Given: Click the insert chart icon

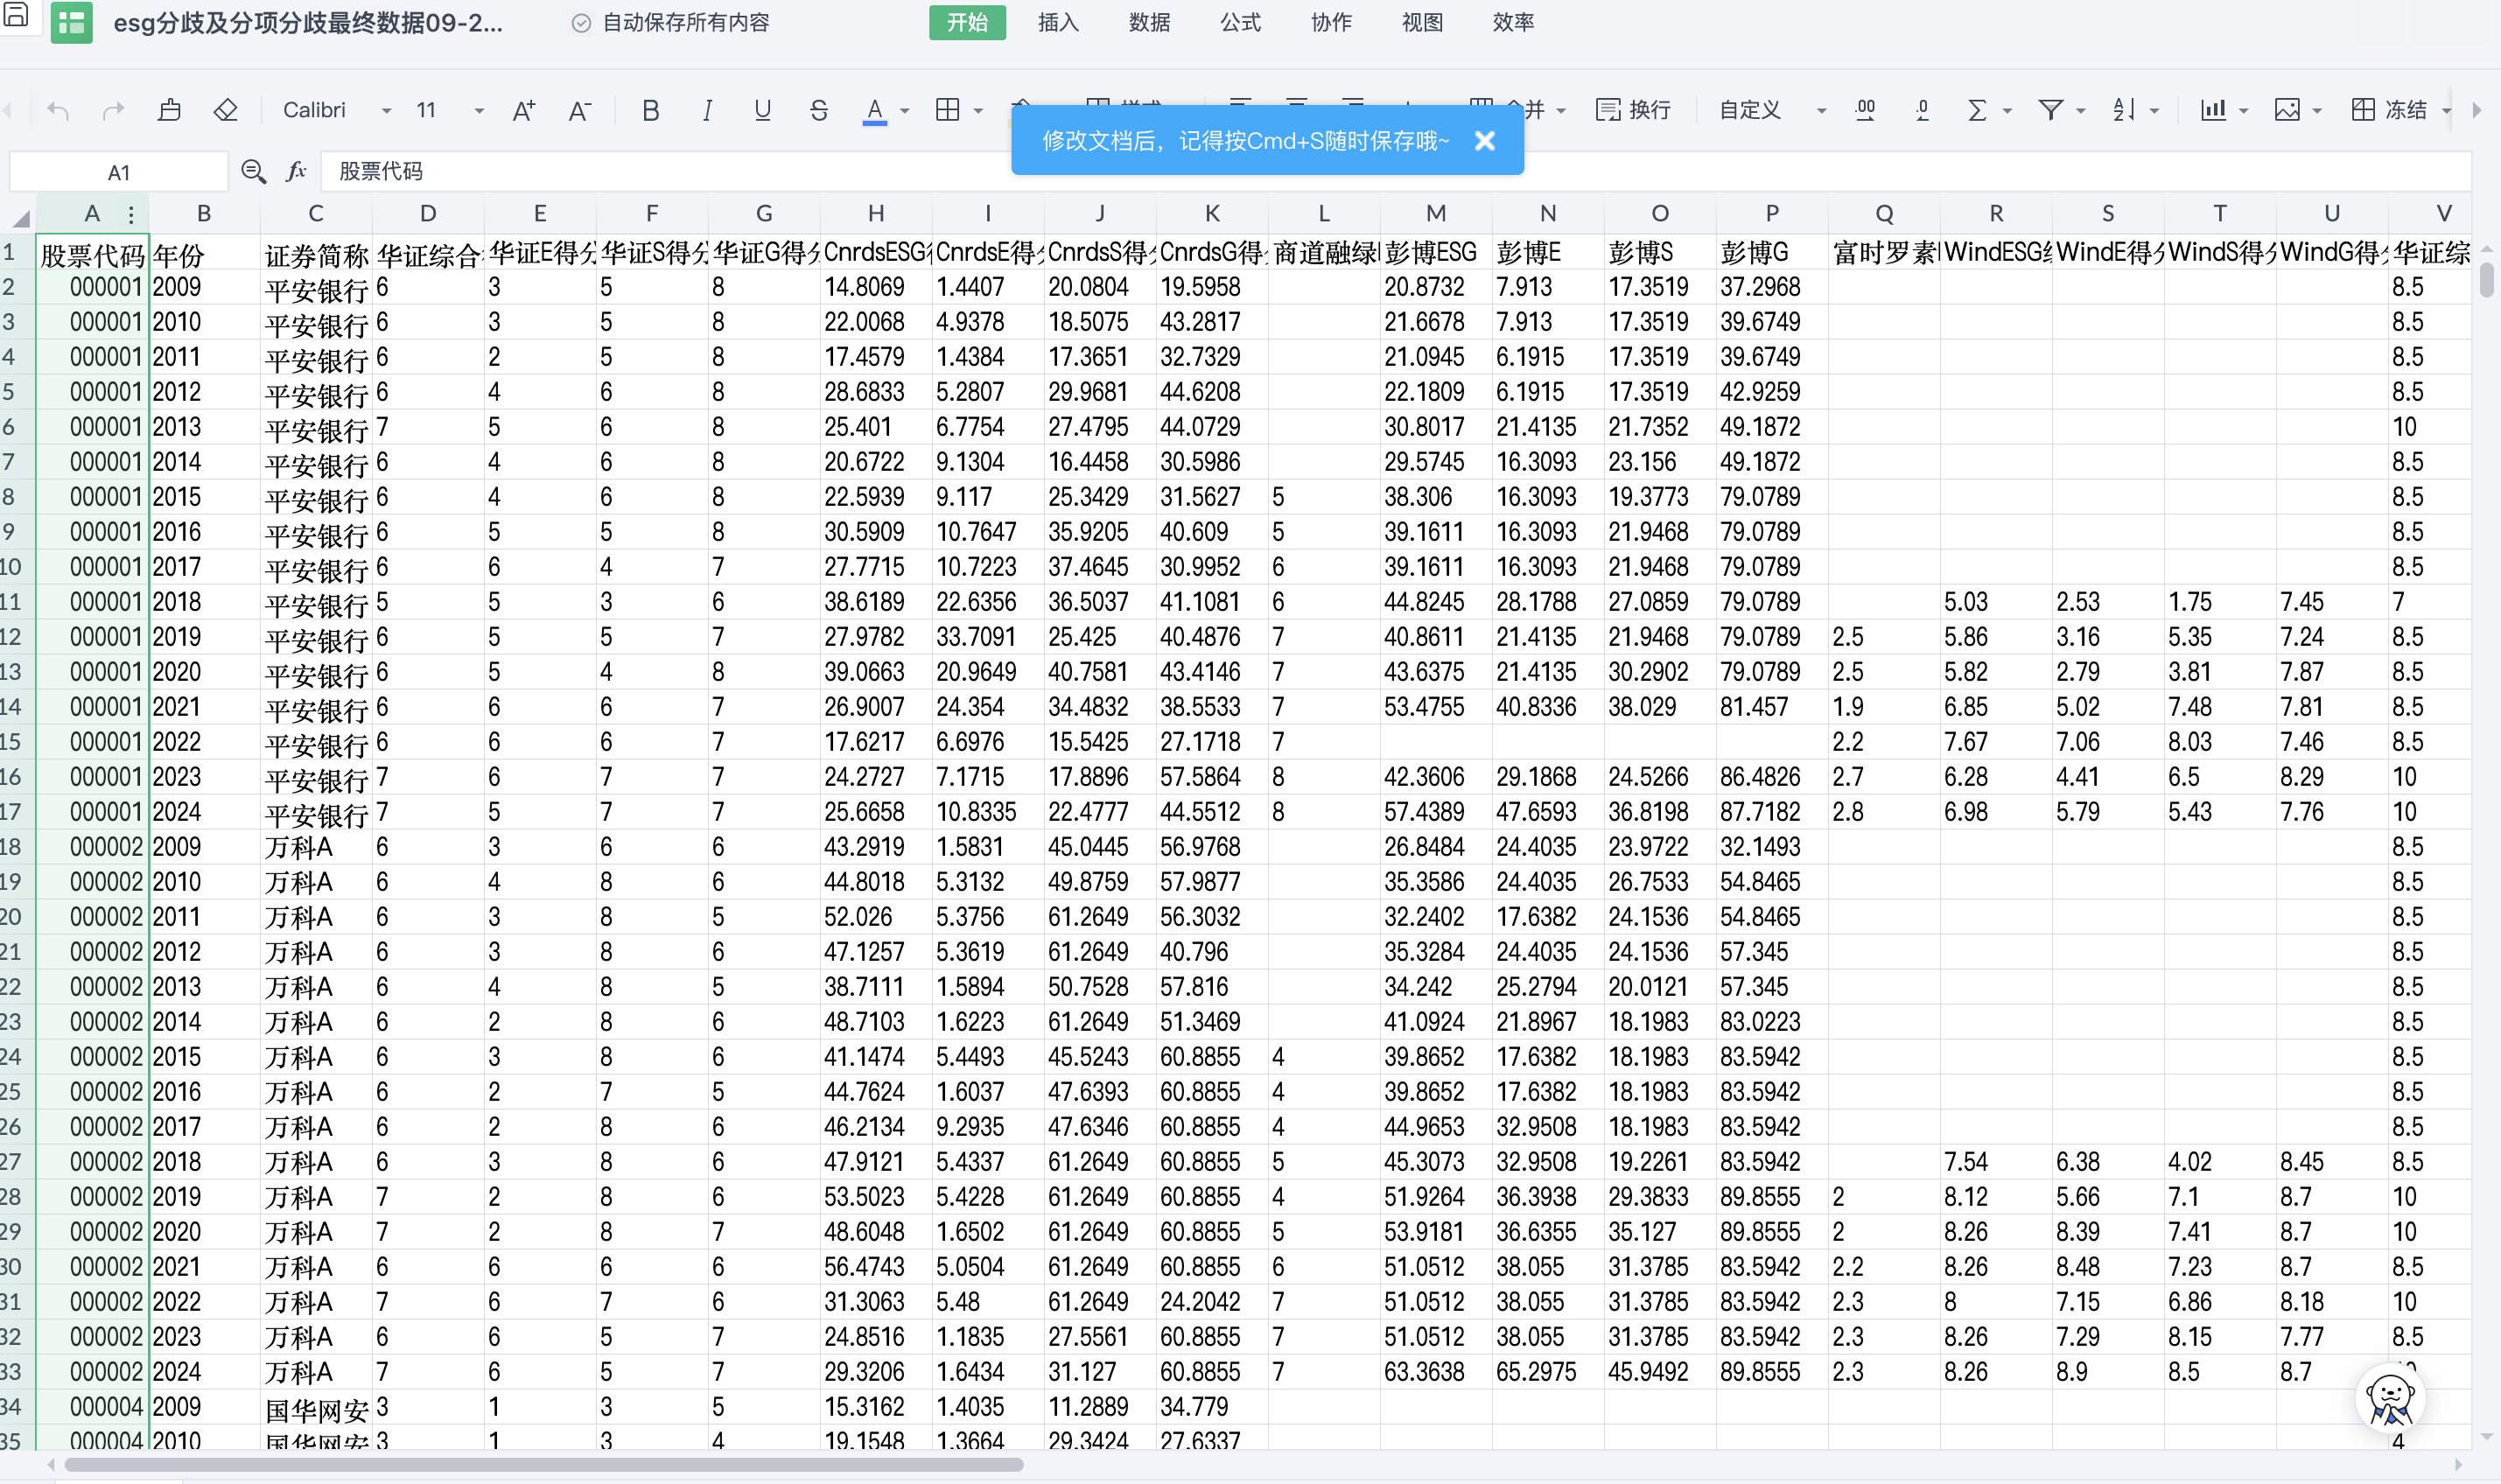Looking at the screenshot, I should point(2213,110).
